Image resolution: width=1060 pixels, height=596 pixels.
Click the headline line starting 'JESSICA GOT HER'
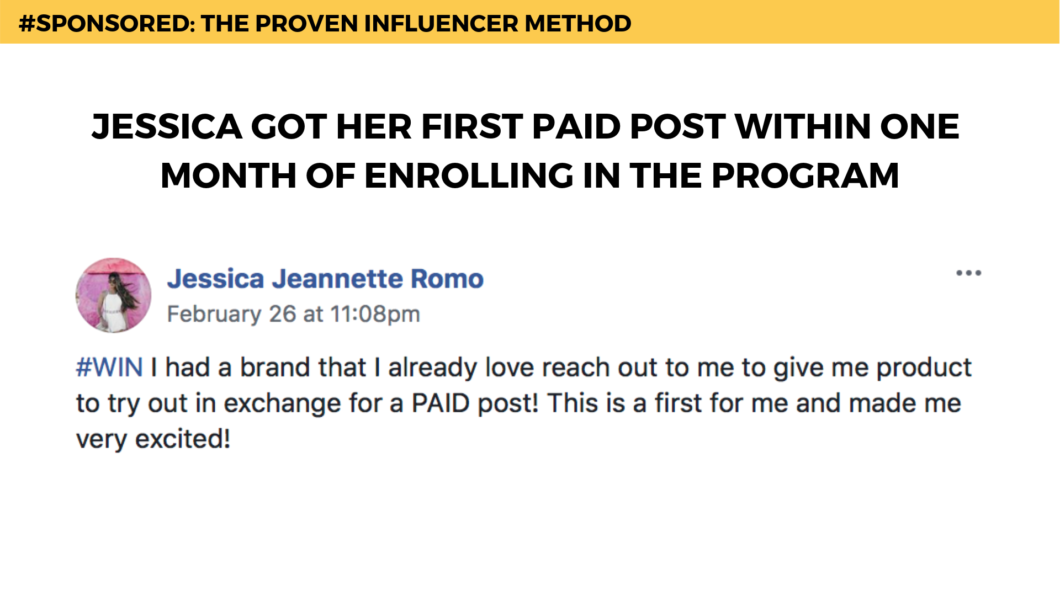pos(525,126)
